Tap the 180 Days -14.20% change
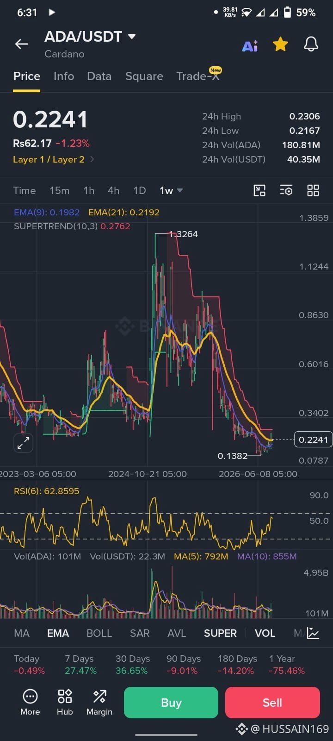 237,665
